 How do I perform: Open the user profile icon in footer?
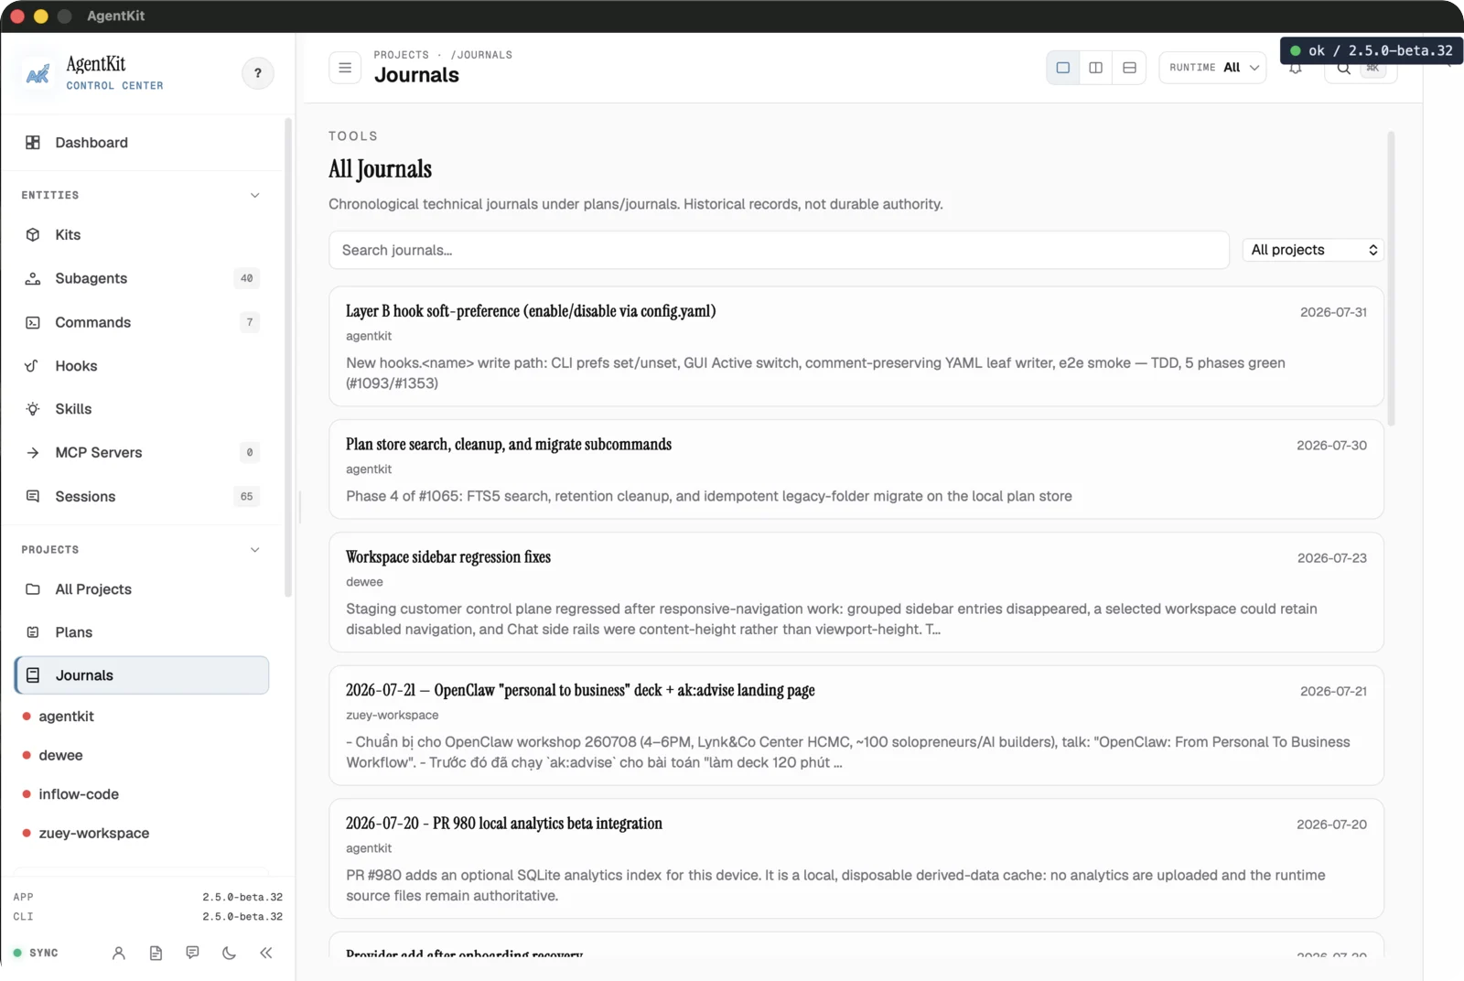pos(119,954)
